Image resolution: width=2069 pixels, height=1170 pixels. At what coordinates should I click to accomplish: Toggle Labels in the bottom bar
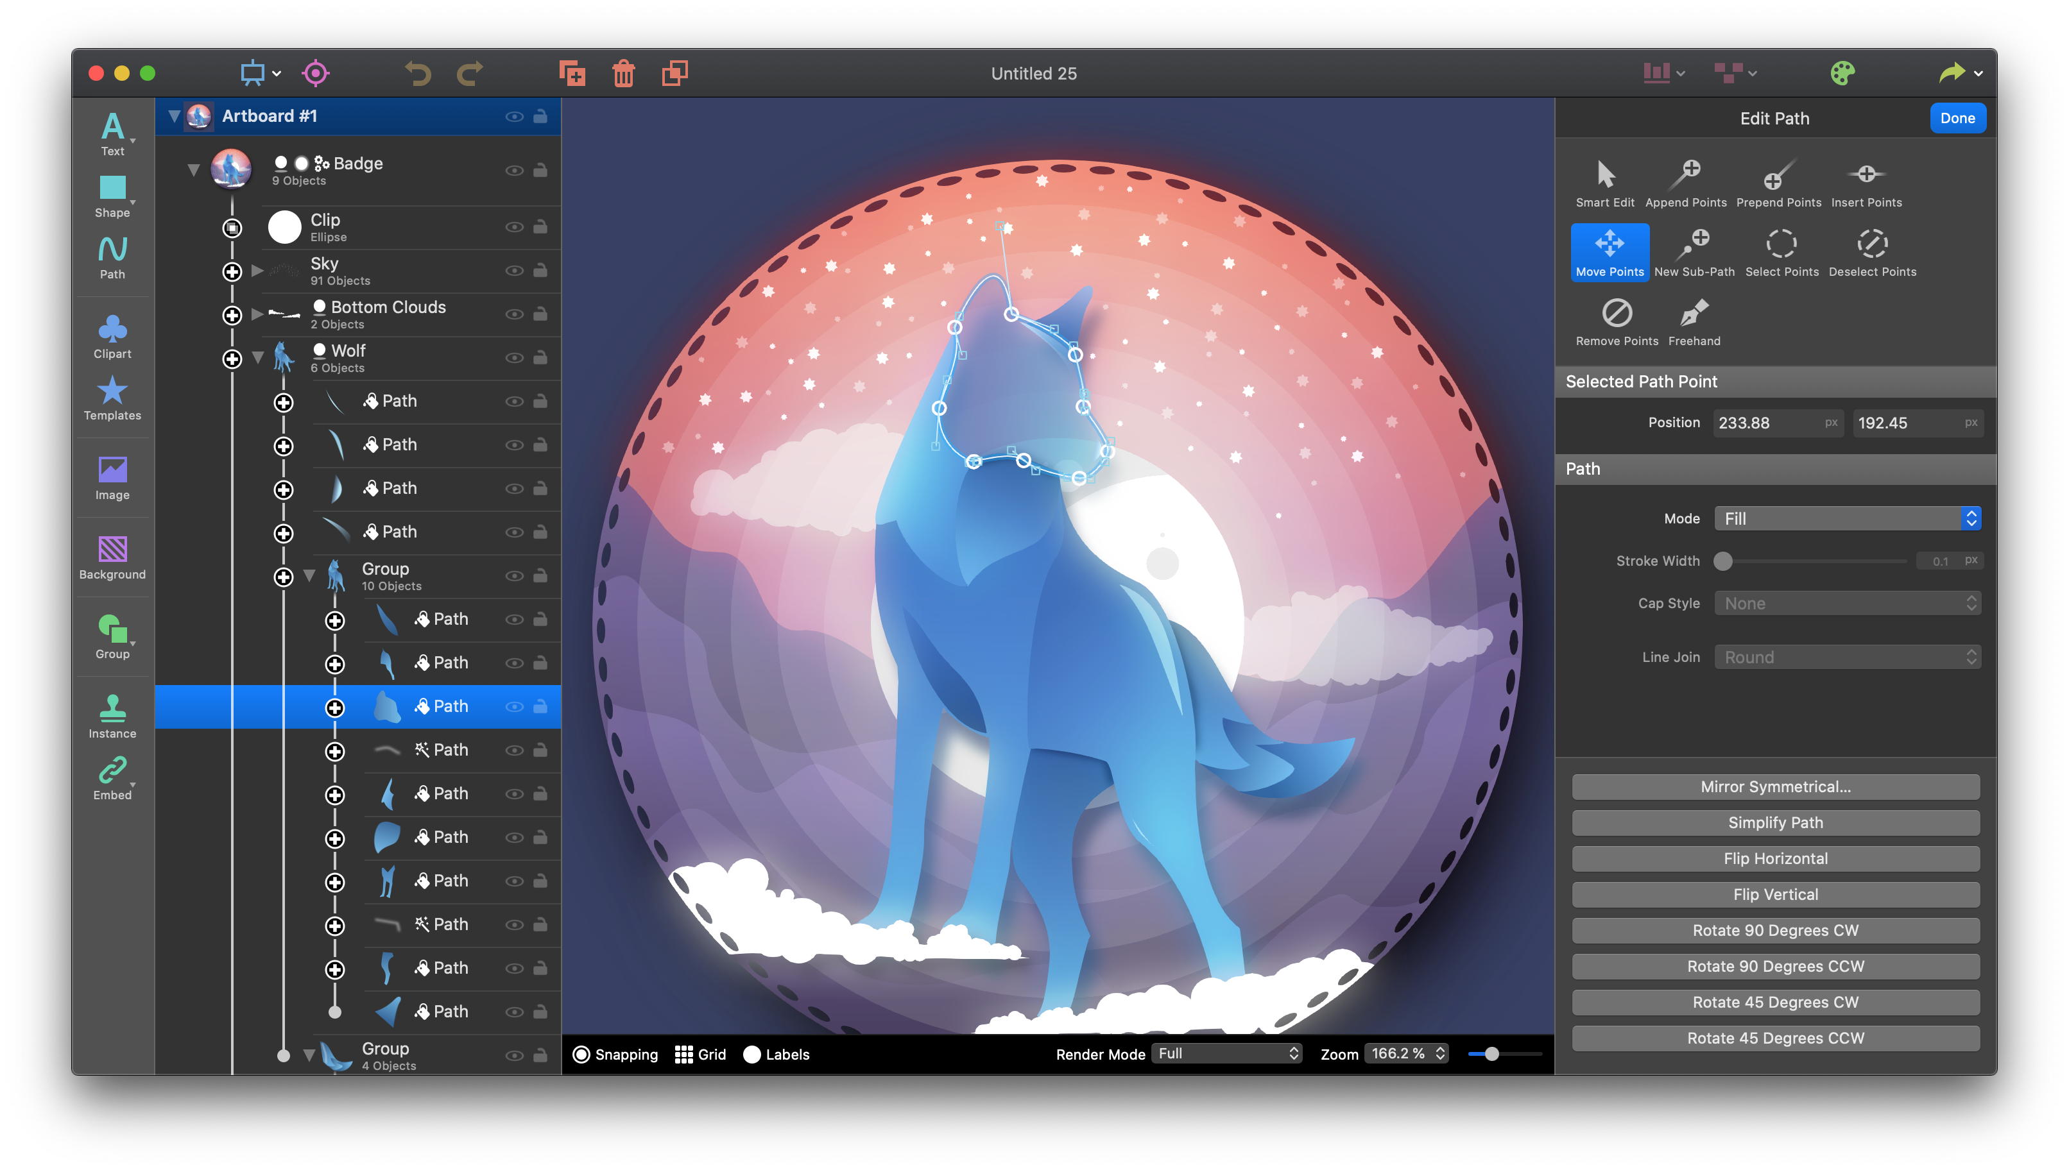tap(777, 1053)
